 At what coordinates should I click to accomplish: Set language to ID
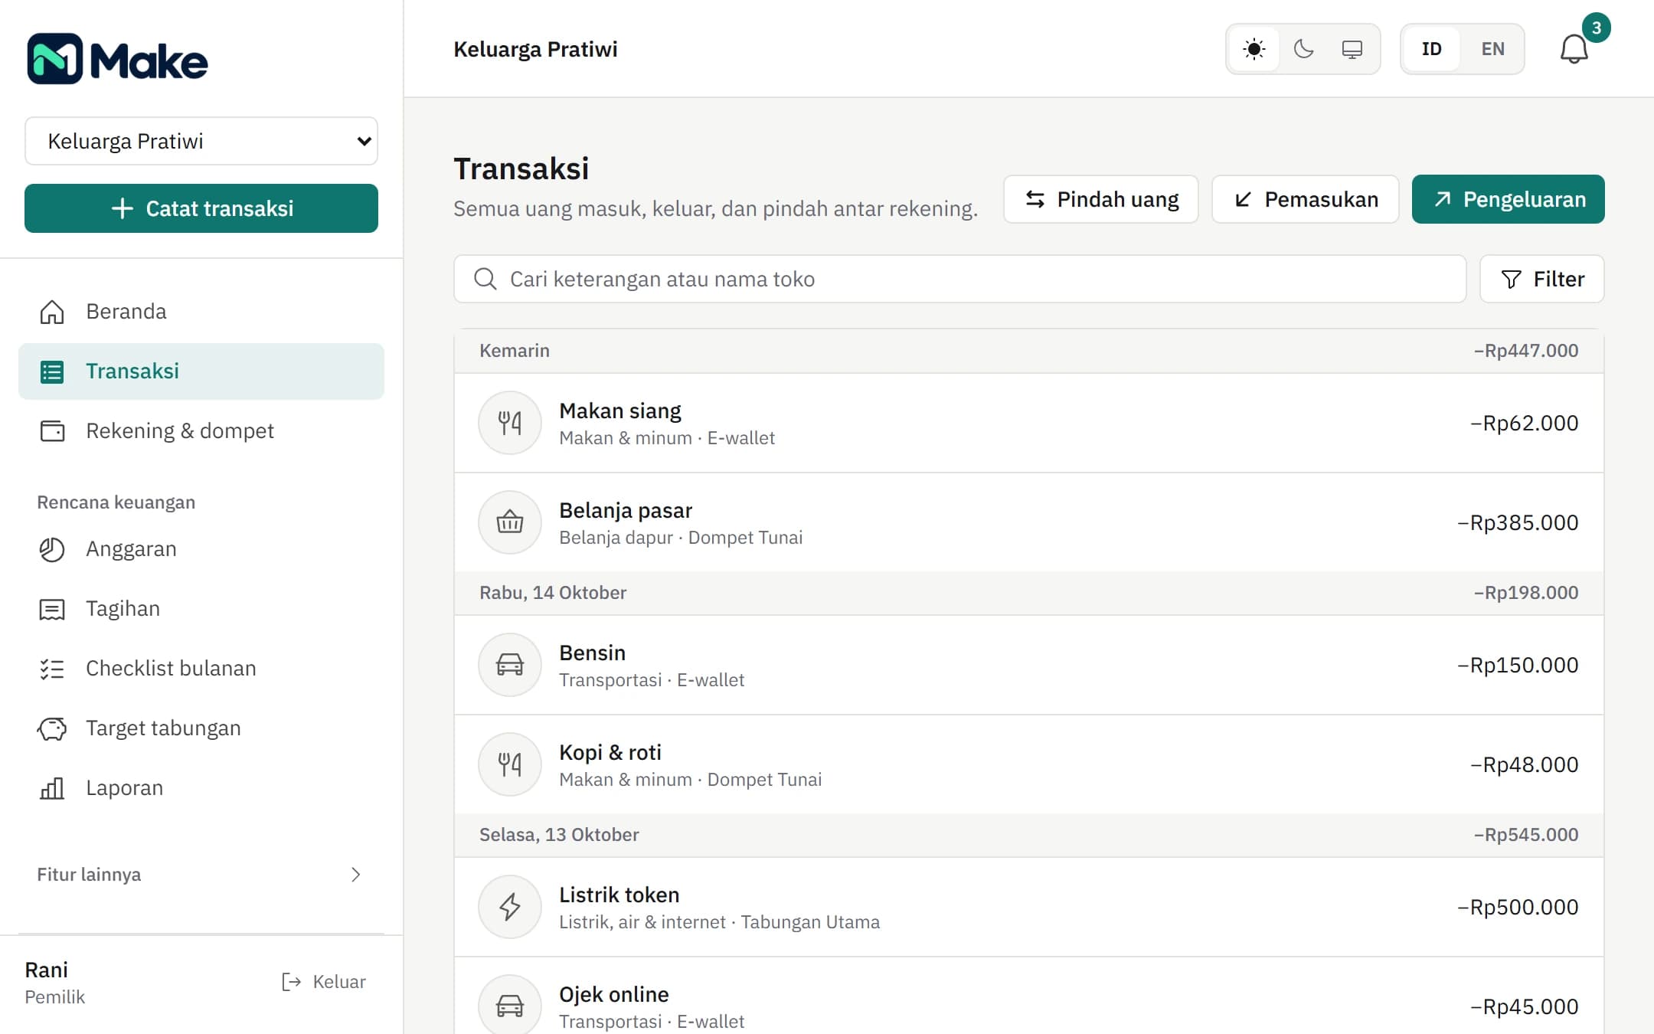[x=1431, y=49]
